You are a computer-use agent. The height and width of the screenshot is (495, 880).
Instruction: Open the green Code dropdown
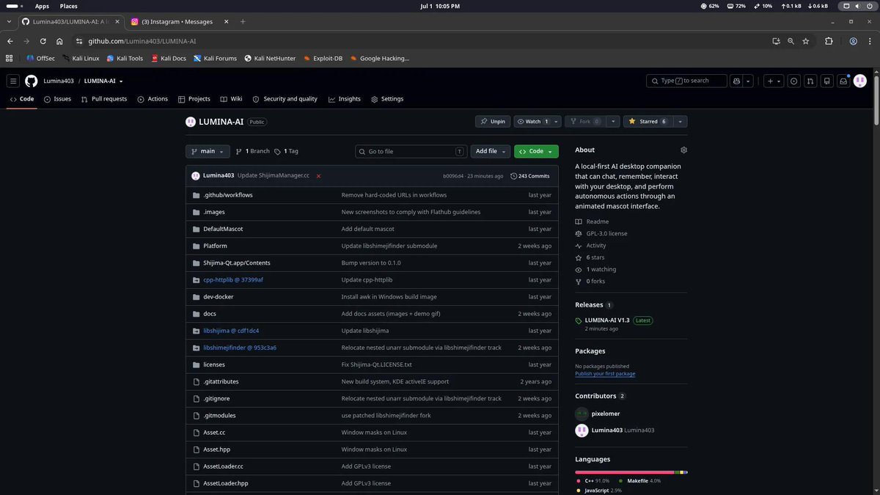(536, 151)
